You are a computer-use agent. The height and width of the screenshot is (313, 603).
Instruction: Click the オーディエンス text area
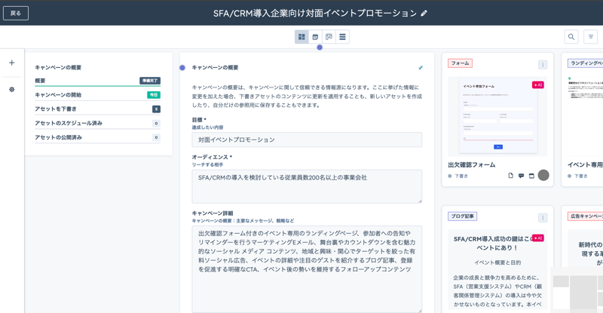click(x=307, y=186)
